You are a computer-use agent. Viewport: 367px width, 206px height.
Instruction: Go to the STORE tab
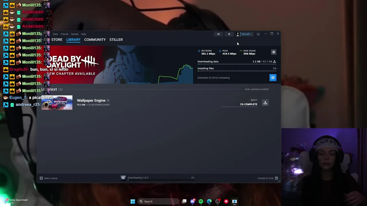click(x=57, y=39)
